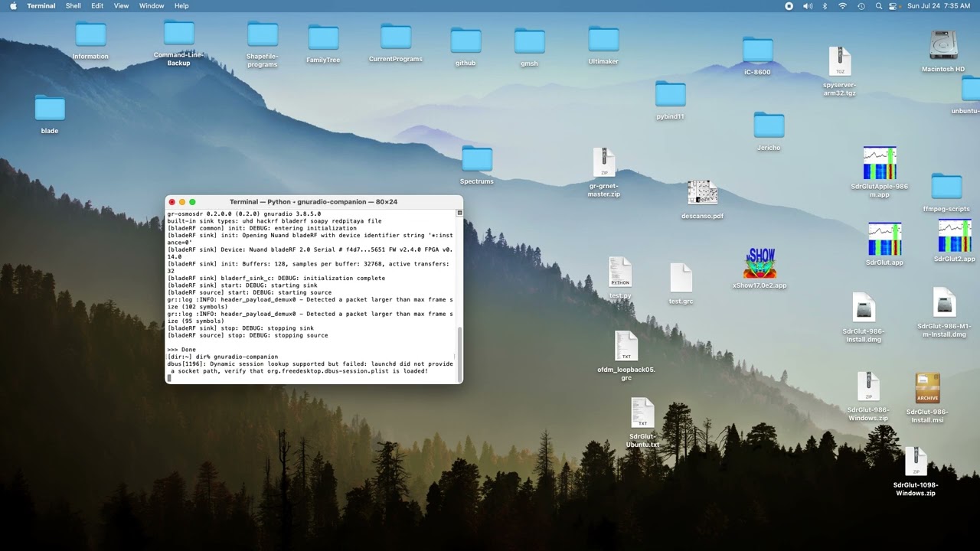Viewport: 980px width, 551px height.
Task: Open the Information folder on desktop
Action: point(90,35)
